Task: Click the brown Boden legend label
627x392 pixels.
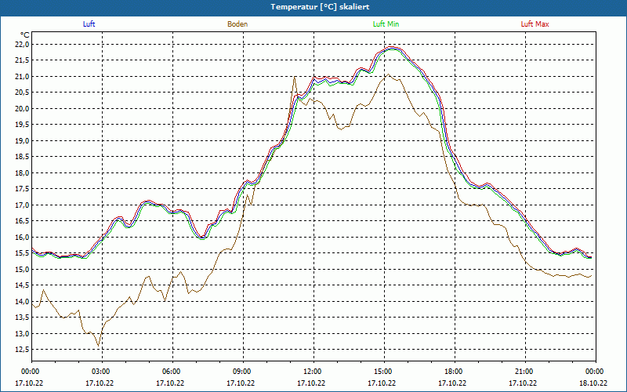Action: (237, 24)
